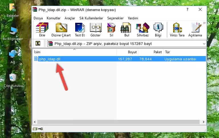Viewport: 219px width, 138px height.
Task: Click the Dizine Çıkart extract icon
Action: [x=61, y=30]
